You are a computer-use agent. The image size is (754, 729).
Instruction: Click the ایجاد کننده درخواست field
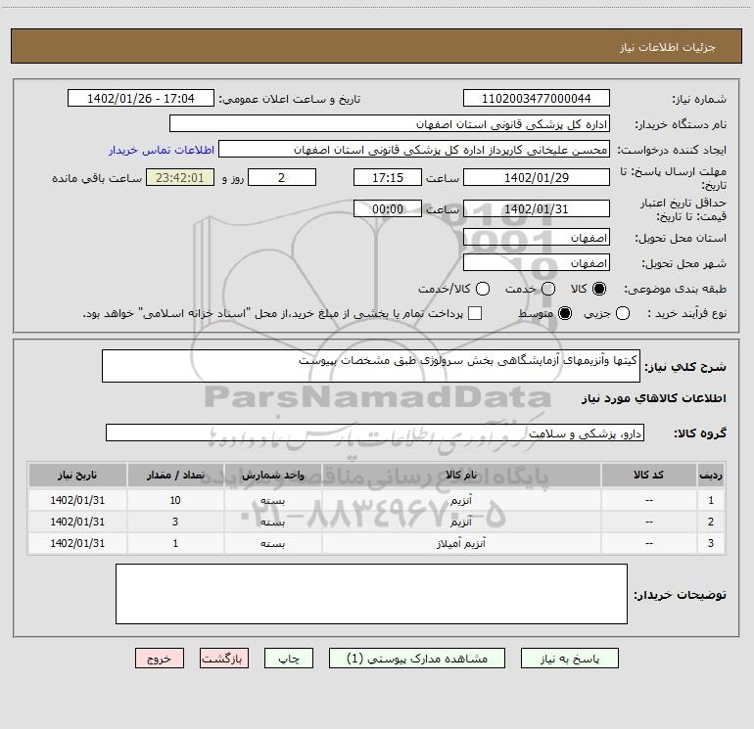coord(414,150)
